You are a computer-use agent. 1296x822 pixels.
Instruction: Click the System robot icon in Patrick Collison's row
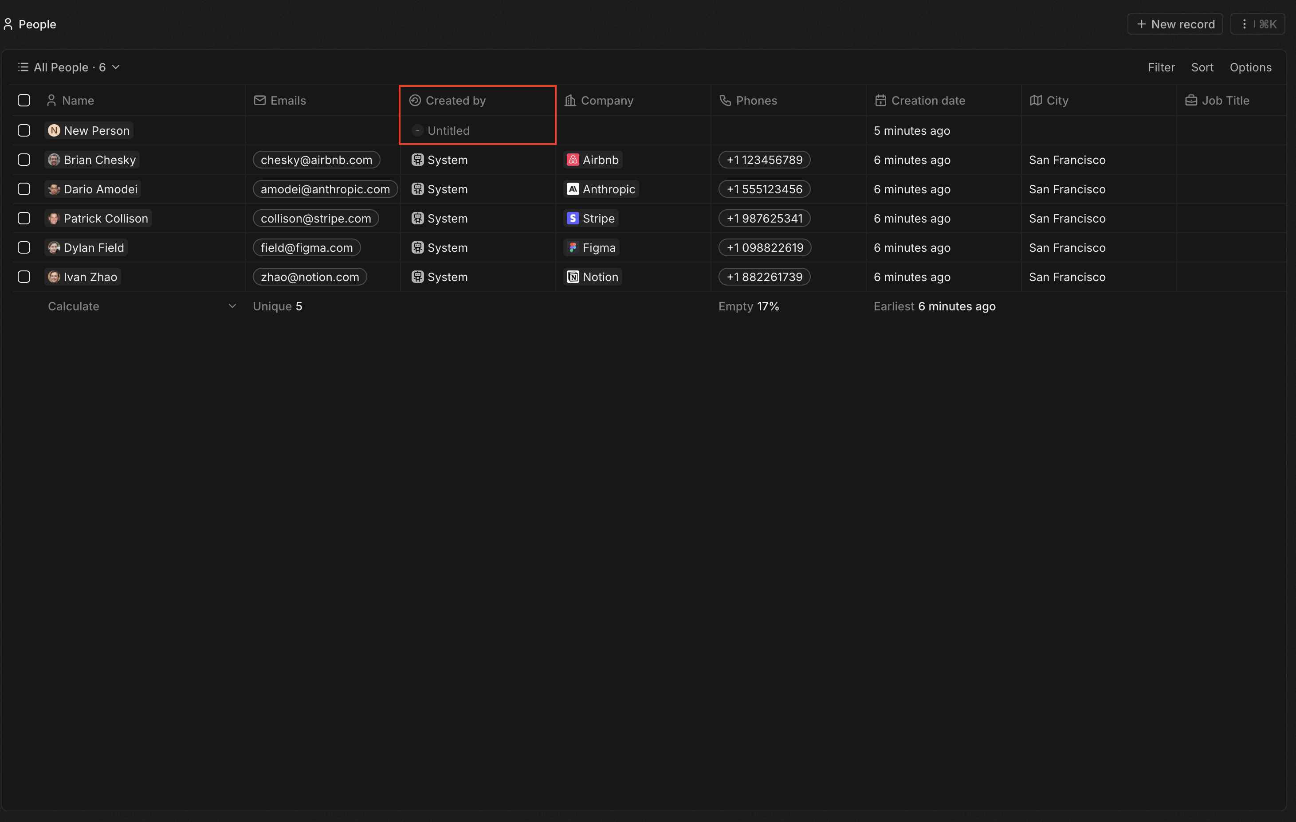pyautogui.click(x=418, y=219)
